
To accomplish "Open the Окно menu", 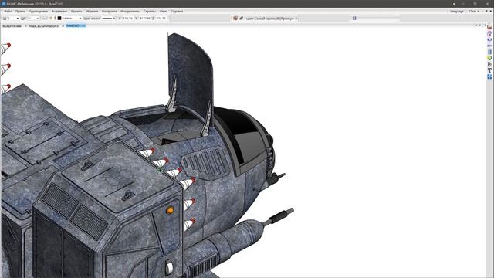I will (163, 12).
